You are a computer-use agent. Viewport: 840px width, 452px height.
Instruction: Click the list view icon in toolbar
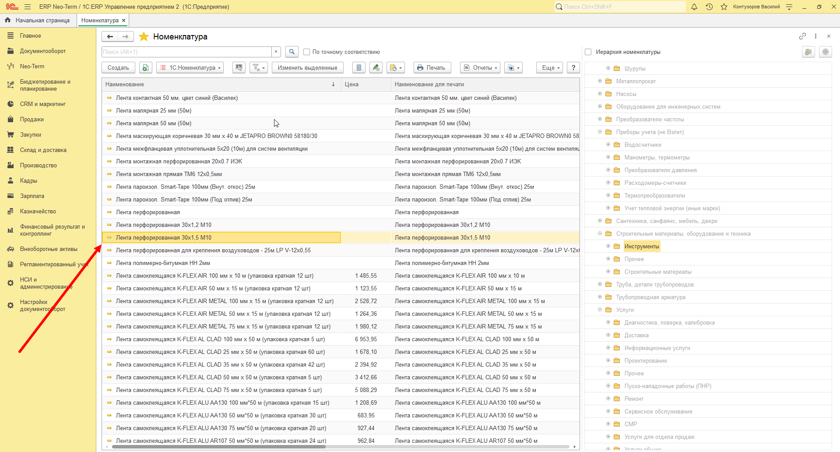(359, 67)
